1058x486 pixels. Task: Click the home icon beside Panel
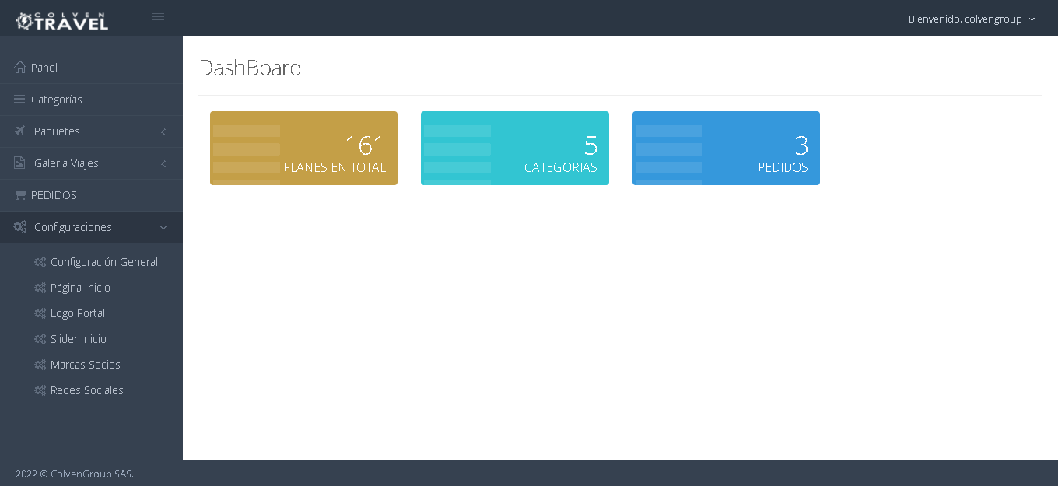point(20,68)
